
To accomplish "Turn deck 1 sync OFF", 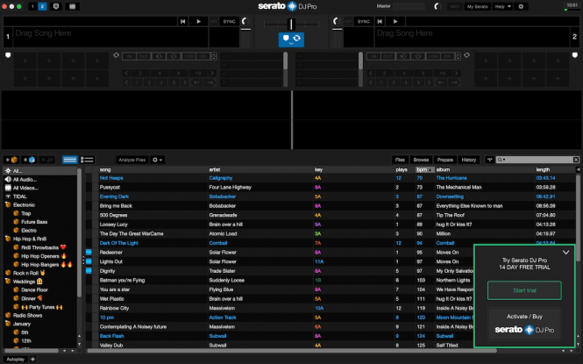I will pyautogui.click(x=214, y=22).
